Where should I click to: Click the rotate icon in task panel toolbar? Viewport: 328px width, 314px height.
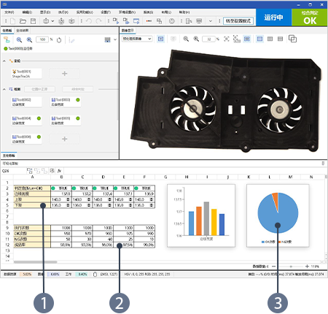point(59,40)
